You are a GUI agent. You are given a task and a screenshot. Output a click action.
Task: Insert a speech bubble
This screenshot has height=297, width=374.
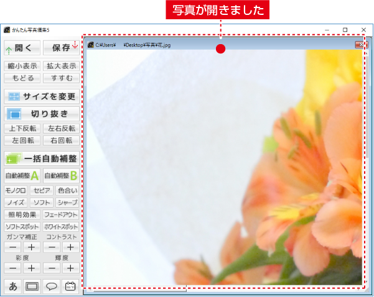[52, 286]
